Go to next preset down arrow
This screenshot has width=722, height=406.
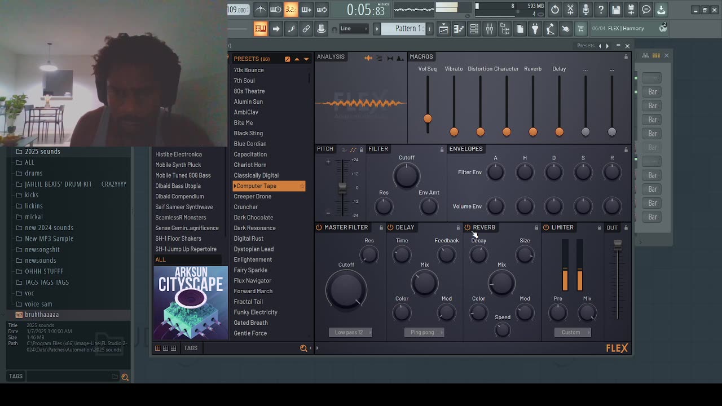click(306, 59)
